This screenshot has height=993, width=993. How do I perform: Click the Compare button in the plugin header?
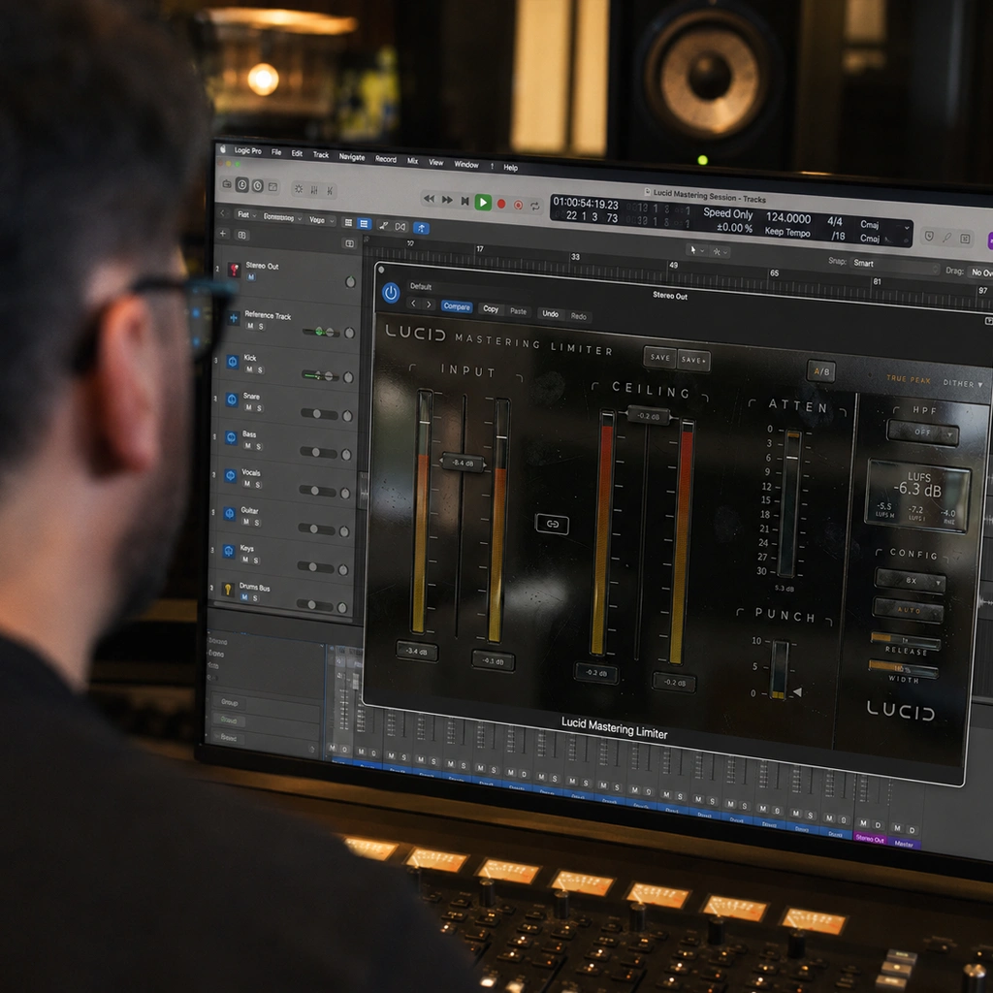[457, 306]
